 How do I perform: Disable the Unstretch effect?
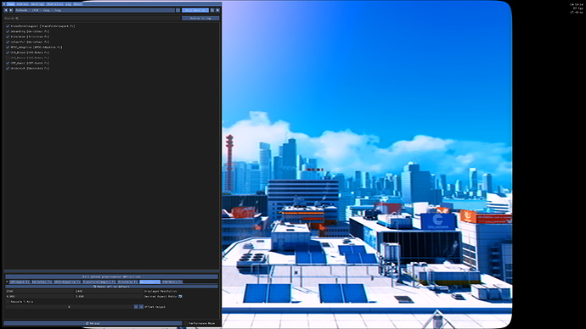coord(8,69)
